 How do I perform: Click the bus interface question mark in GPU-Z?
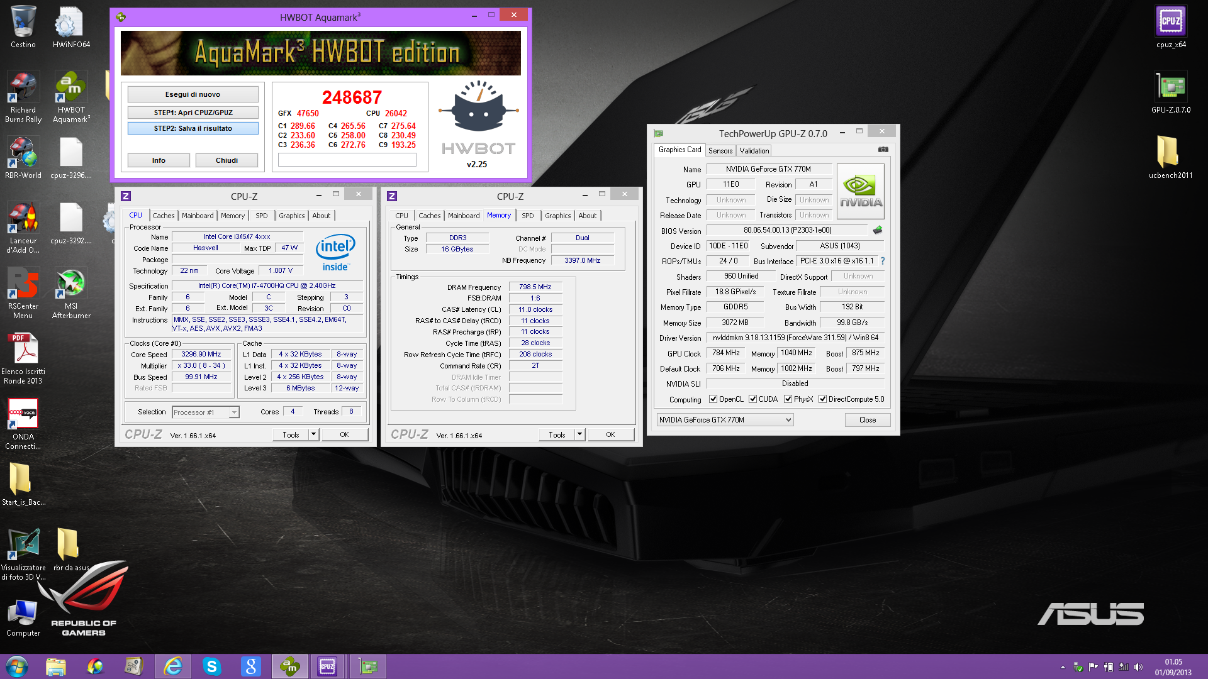(883, 261)
